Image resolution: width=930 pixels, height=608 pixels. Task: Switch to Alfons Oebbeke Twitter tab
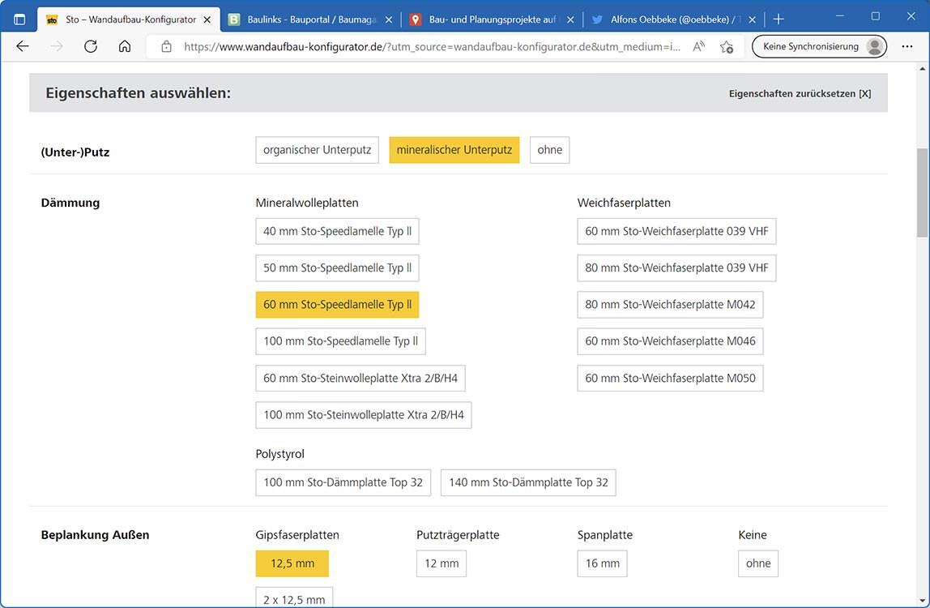pos(674,19)
